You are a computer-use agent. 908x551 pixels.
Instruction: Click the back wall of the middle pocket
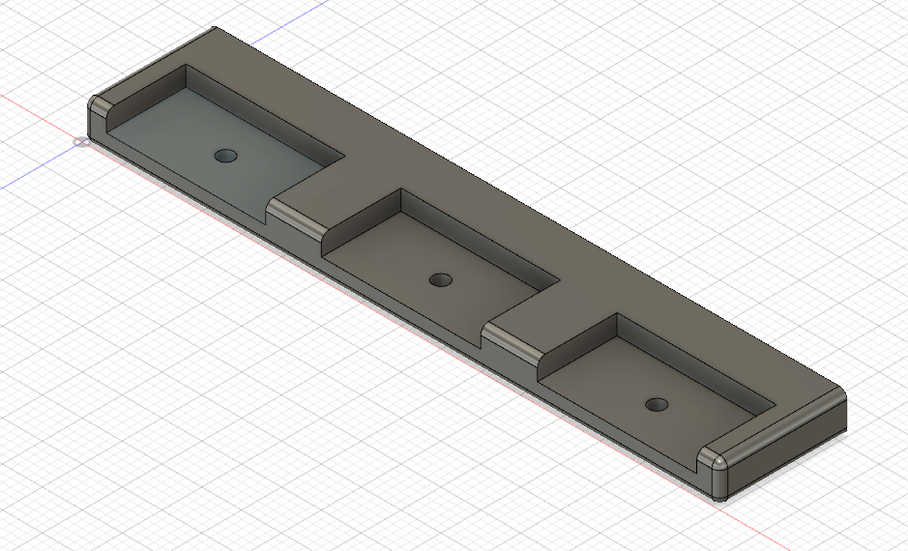coord(479,235)
